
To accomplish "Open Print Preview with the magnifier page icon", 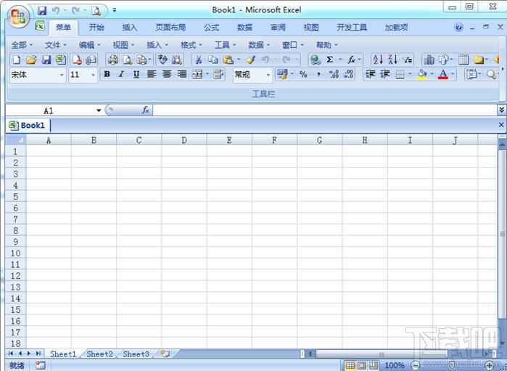I will tap(128, 60).
